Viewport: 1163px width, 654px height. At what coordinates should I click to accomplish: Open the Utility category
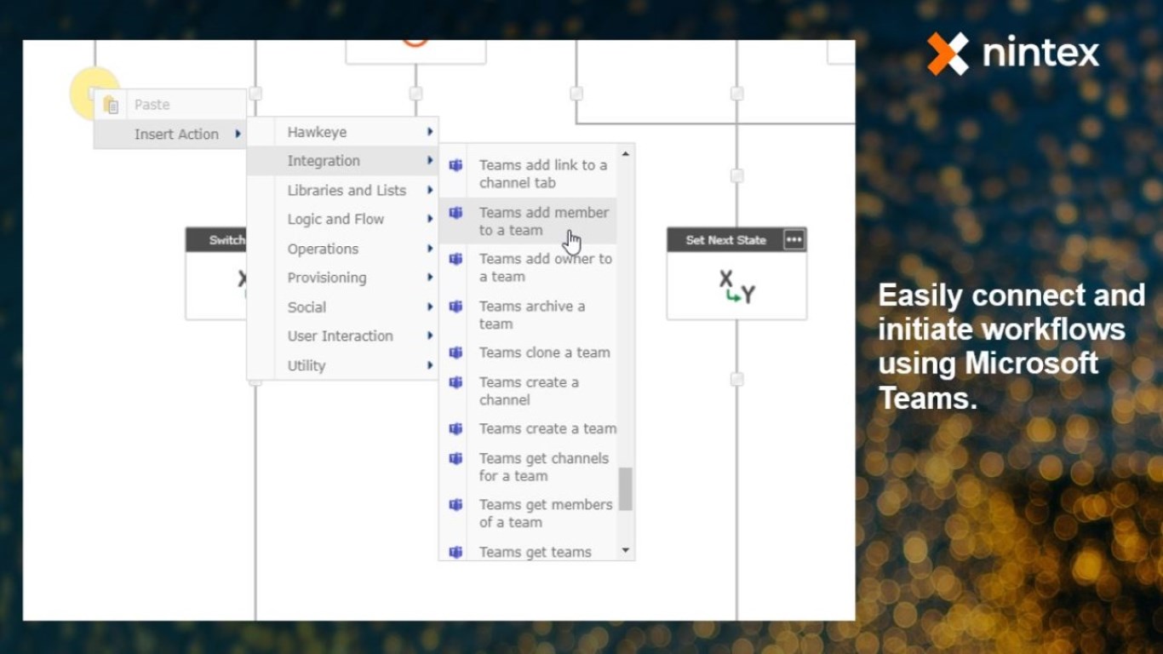click(342, 365)
